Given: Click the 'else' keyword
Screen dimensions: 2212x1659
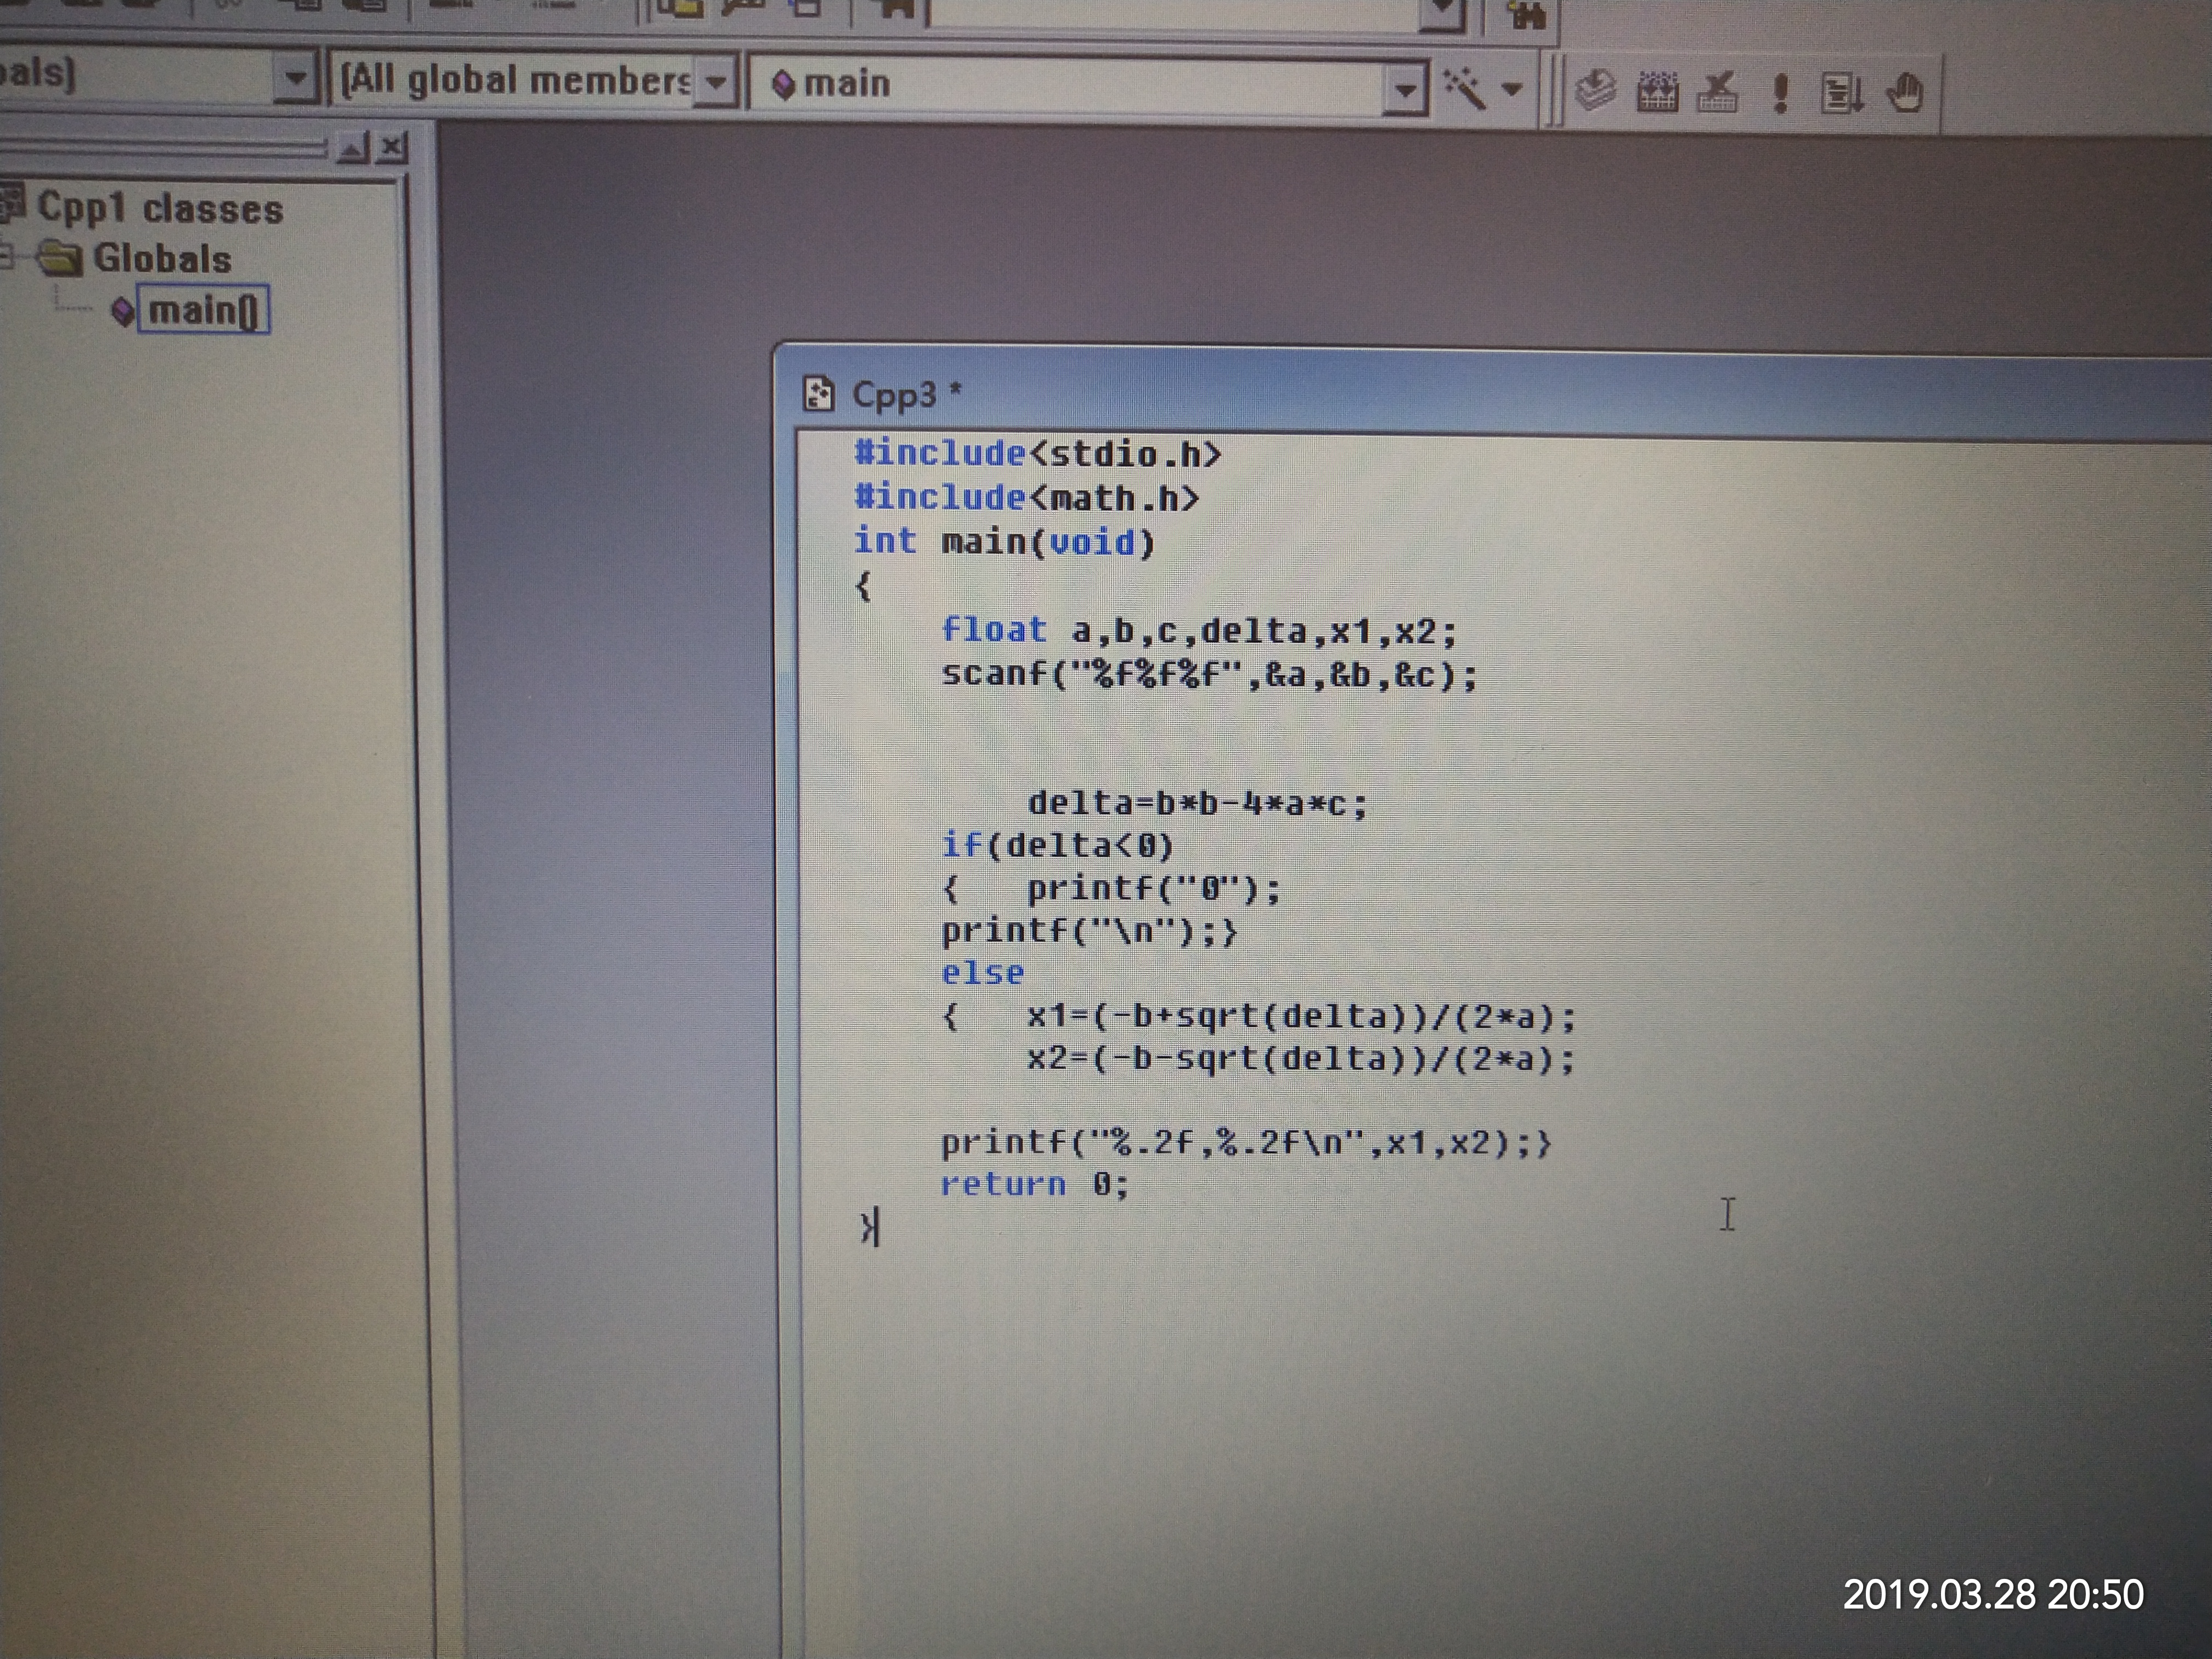Looking at the screenshot, I should click(982, 973).
